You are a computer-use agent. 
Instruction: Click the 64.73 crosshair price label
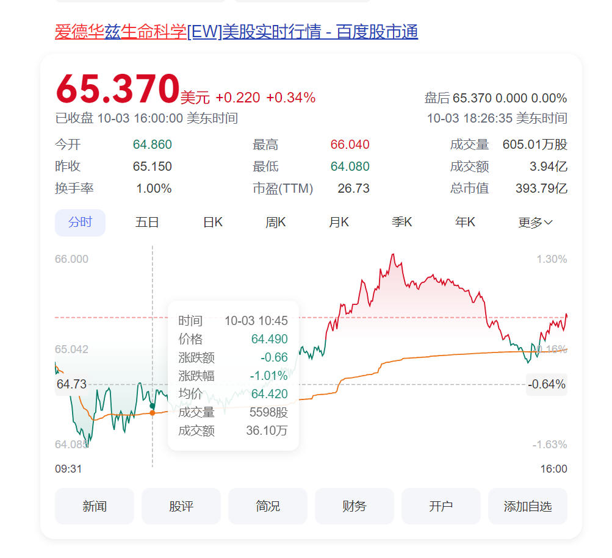click(71, 384)
